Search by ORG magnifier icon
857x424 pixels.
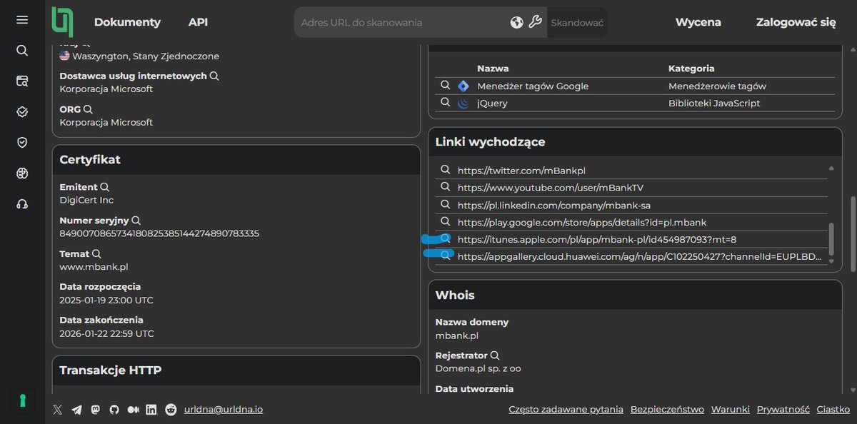pyautogui.click(x=88, y=109)
